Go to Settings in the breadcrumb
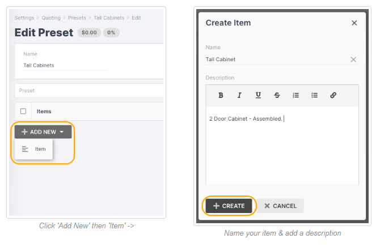Screen dimensions: 380x247 tap(25, 18)
